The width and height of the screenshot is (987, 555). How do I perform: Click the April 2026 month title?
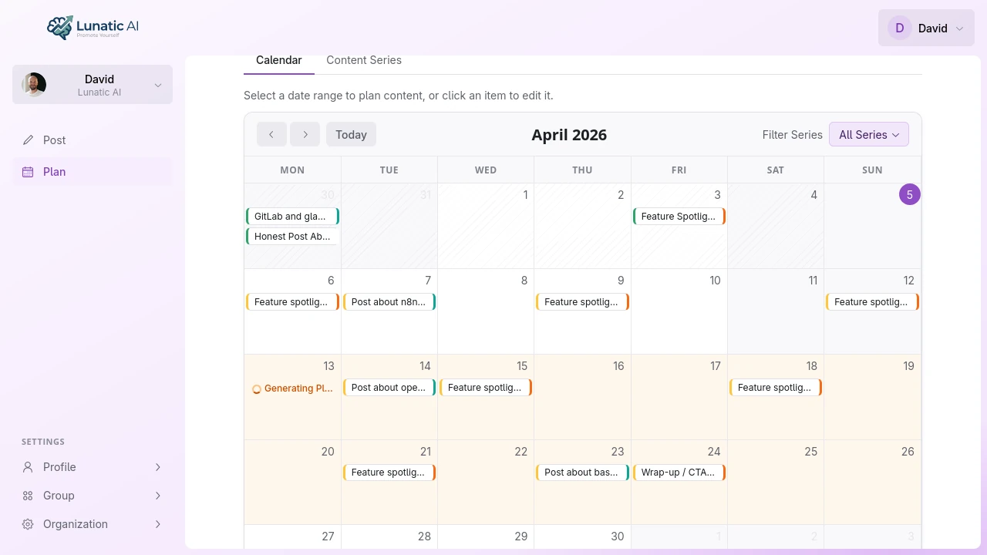(x=569, y=135)
